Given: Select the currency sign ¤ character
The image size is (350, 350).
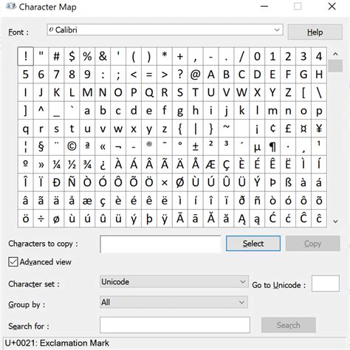Looking at the screenshot, I should pyautogui.click(x=303, y=128).
